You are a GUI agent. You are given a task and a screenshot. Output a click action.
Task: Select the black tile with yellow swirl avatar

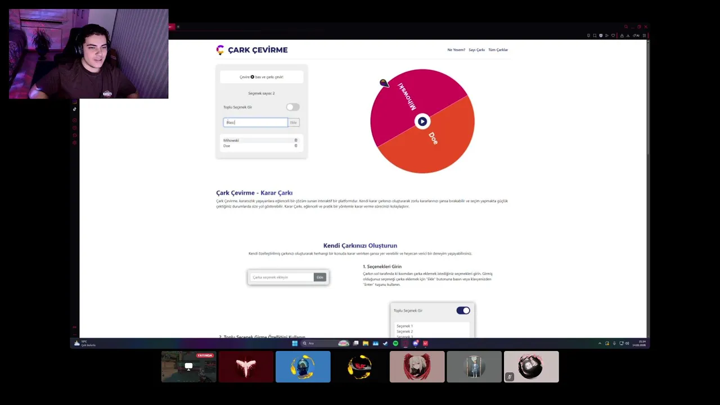click(360, 367)
